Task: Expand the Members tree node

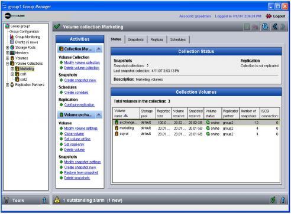Action: [7, 53]
